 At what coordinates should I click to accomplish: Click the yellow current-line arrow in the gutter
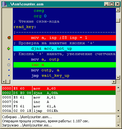pyautogui.click(x=9, y=49)
